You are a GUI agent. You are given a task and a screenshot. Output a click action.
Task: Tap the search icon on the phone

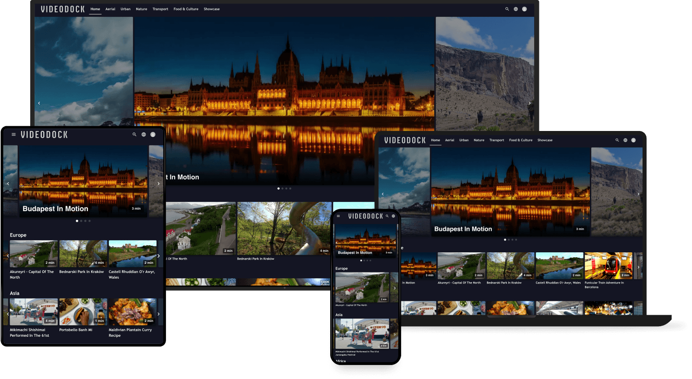[387, 216]
